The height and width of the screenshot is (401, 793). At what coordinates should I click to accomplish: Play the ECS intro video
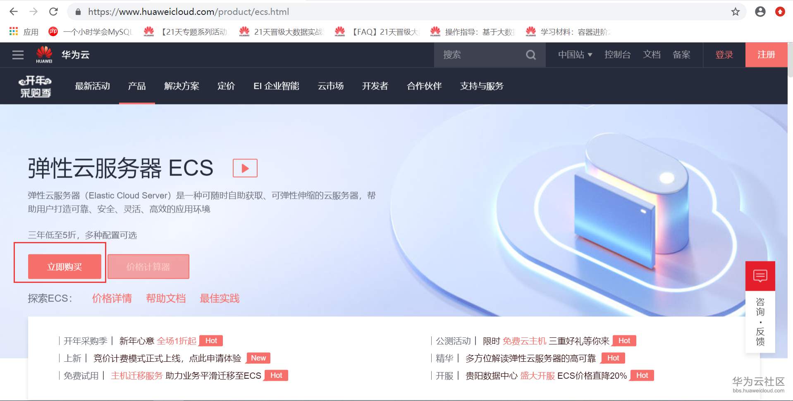[245, 168]
